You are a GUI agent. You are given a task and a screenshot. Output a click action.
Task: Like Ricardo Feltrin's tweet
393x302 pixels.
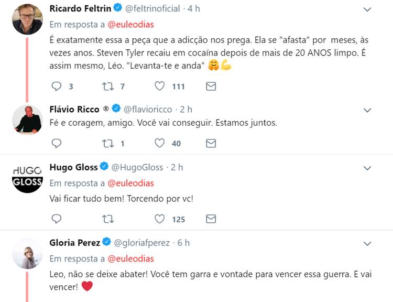[x=160, y=87]
